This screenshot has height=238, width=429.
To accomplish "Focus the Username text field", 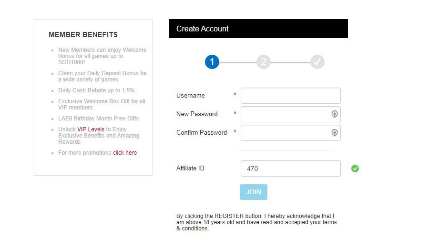I will tap(290, 96).
